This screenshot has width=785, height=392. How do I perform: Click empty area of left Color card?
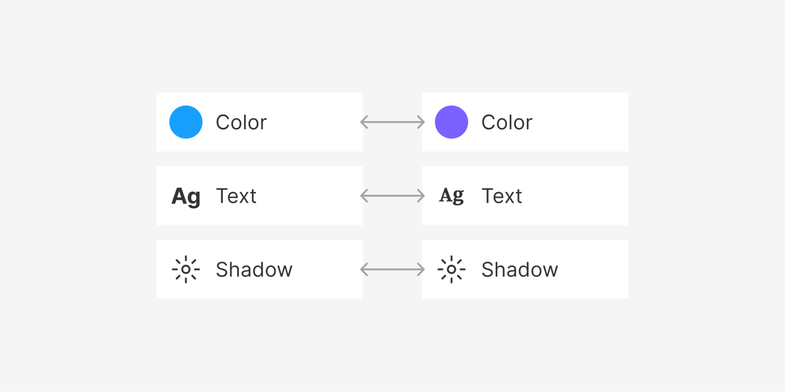pyautogui.click(x=314, y=122)
